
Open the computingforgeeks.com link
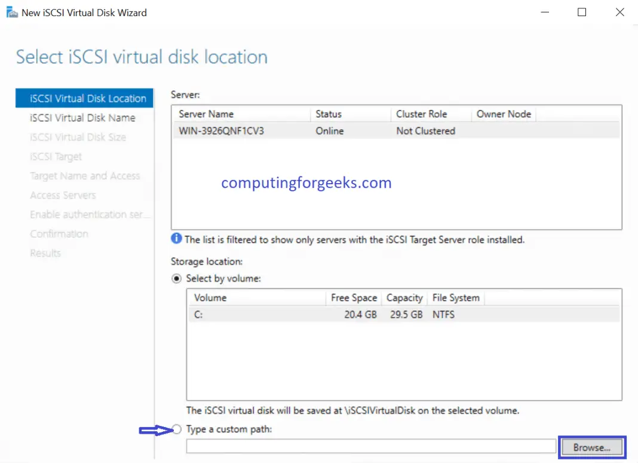tap(306, 182)
